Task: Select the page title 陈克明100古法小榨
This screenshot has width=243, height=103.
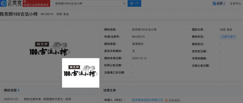Action: tap(19, 14)
